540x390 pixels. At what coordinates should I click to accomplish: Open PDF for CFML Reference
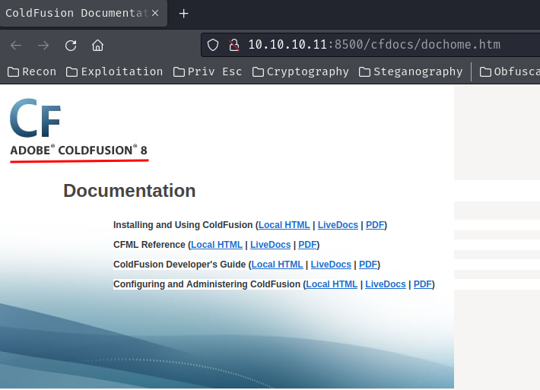(x=307, y=245)
